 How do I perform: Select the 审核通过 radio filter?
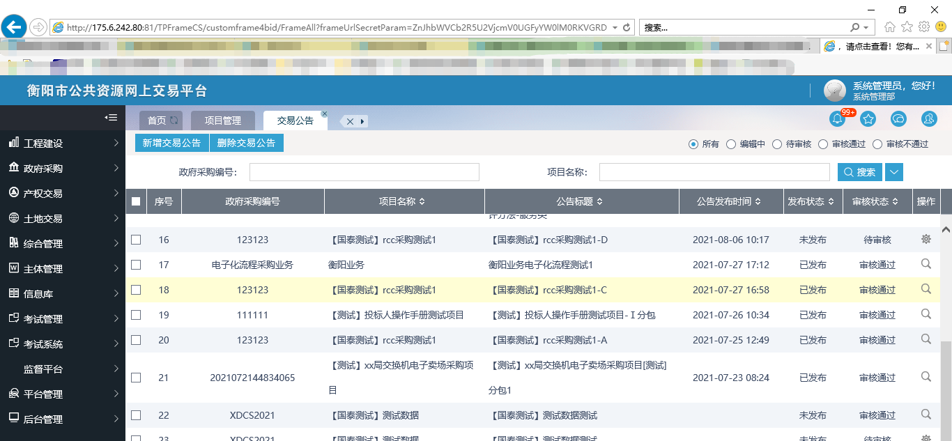tap(823, 144)
